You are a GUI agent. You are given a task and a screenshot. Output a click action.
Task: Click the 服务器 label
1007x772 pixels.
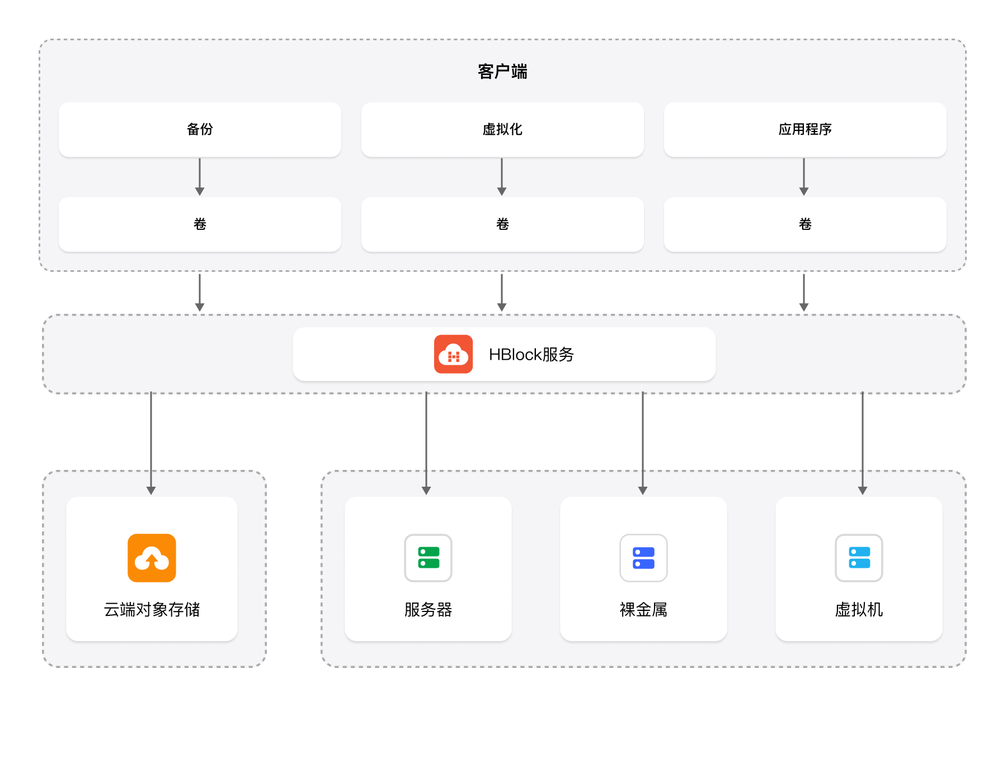pyautogui.click(x=428, y=609)
